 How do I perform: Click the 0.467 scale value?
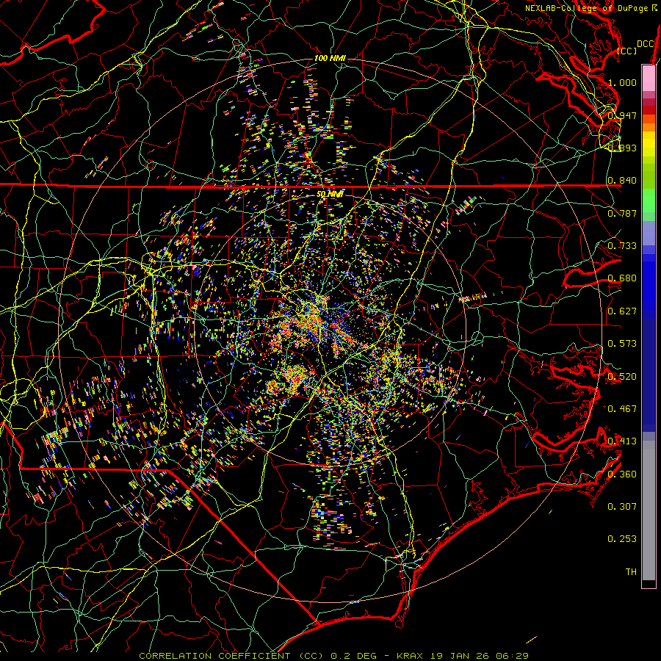tap(622, 409)
